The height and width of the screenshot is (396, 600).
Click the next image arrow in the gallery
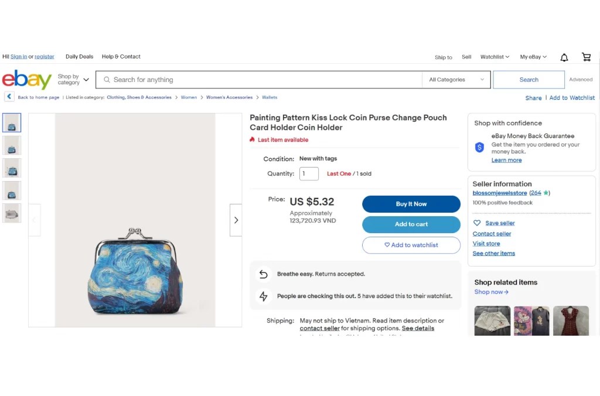[236, 220]
